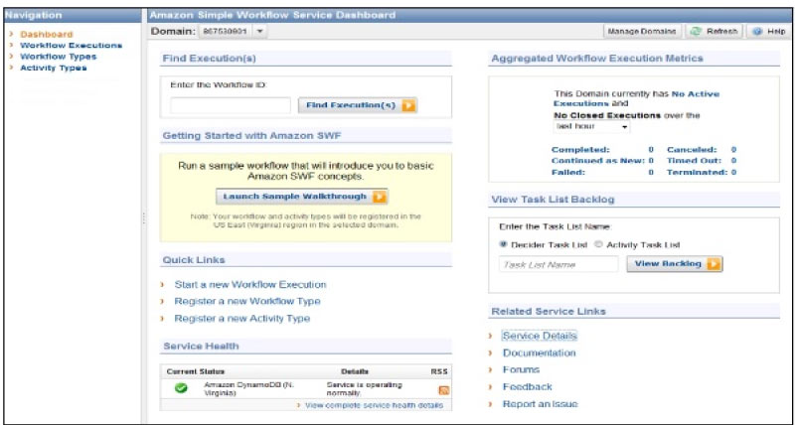Viewport: 795px width, 425px height.
Task: Open Activity Types in Navigation
Action: (54, 68)
